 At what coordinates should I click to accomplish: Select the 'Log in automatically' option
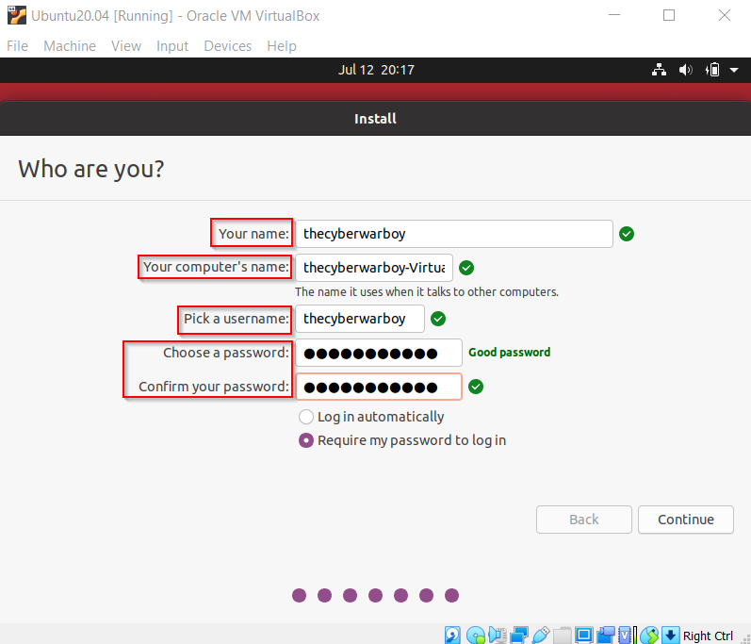[x=306, y=417]
